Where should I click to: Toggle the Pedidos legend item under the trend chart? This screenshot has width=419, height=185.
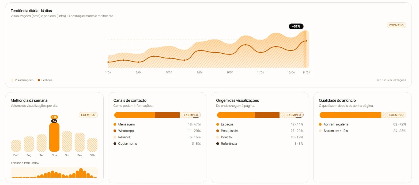45,80
